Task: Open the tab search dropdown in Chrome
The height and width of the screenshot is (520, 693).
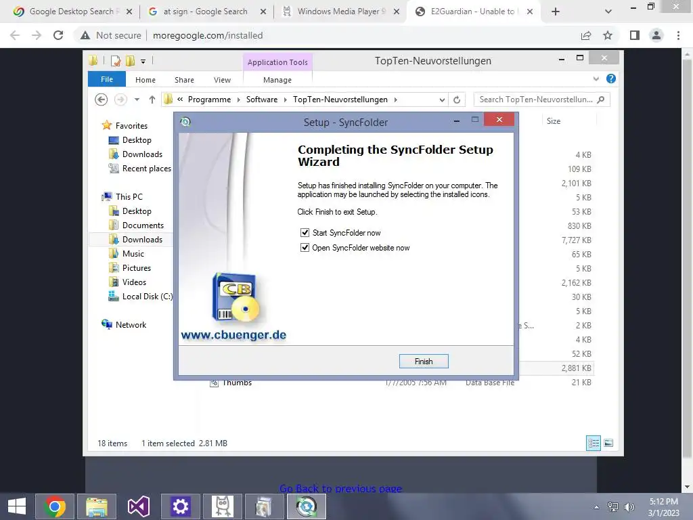Action: click(x=608, y=12)
